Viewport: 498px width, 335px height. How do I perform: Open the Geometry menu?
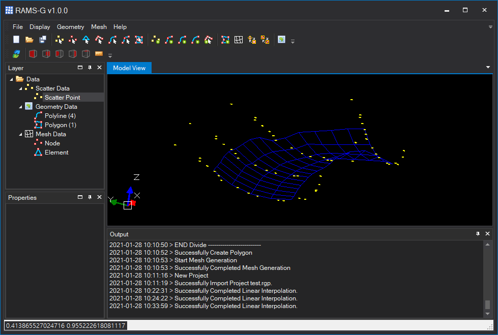pyautogui.click(x=70, y=27)
